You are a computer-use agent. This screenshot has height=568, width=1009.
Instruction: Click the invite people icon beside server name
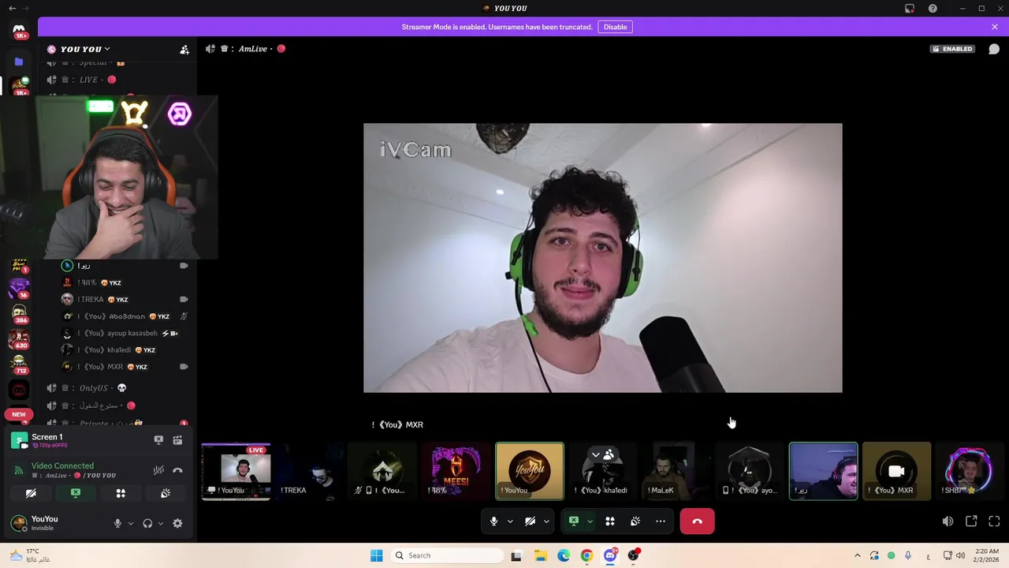(184, 49)
